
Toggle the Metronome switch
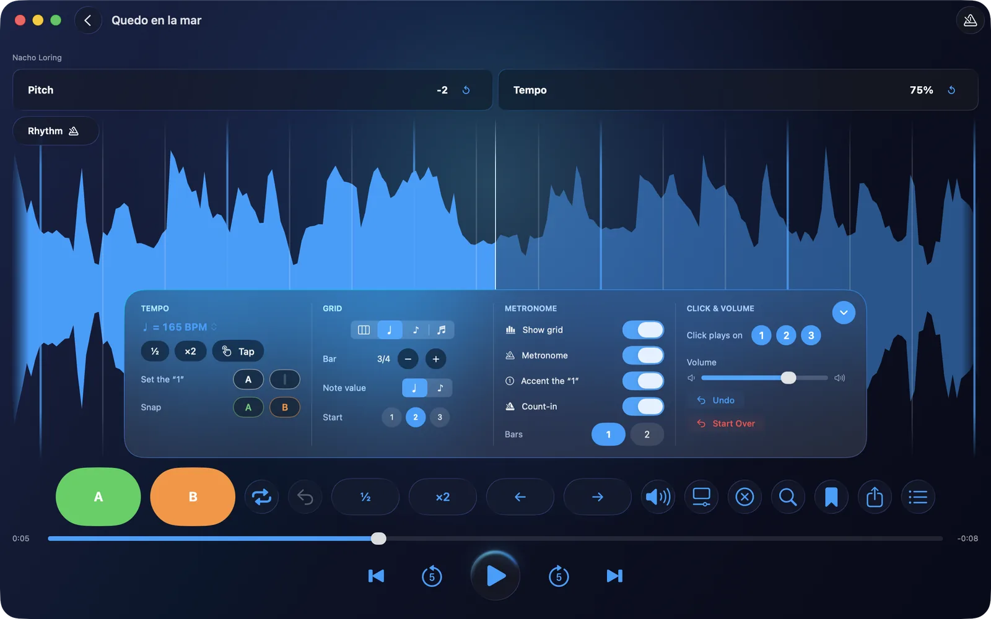pos(643,355)
